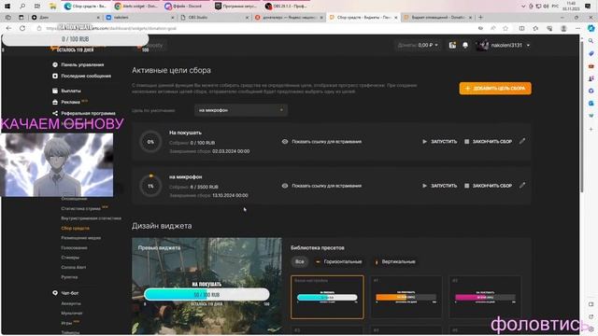This screenshot has width=598, height=336.
Task: Open File Explorer from the taskbar
Action: tap(52, 7)
